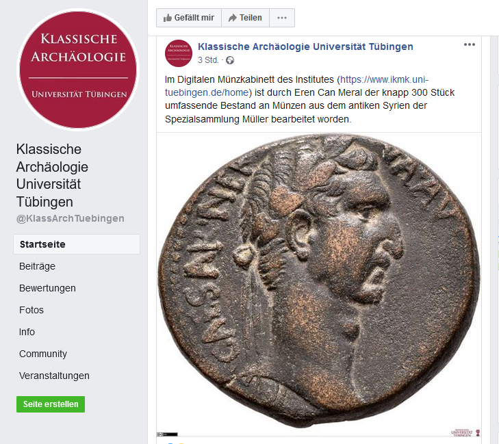Click the green Seite erstellen button

(x=51, y=404)
